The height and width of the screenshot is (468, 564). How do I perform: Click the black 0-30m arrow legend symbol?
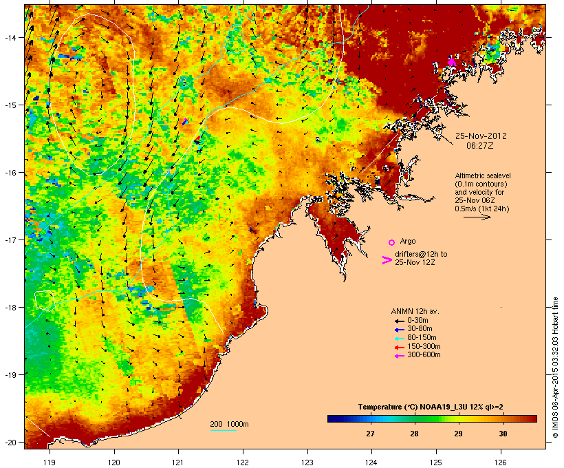(x=400, y=321)
